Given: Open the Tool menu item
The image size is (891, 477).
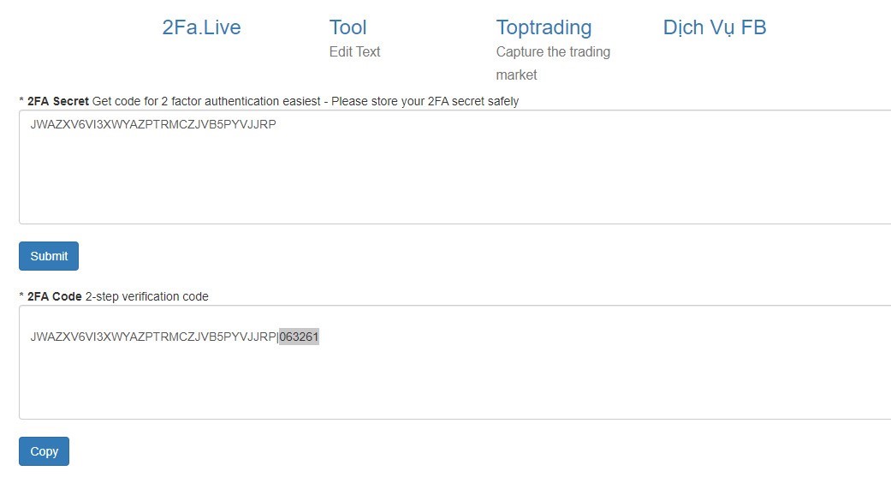Looking at the screenshot, I should [x=347, y=27].
